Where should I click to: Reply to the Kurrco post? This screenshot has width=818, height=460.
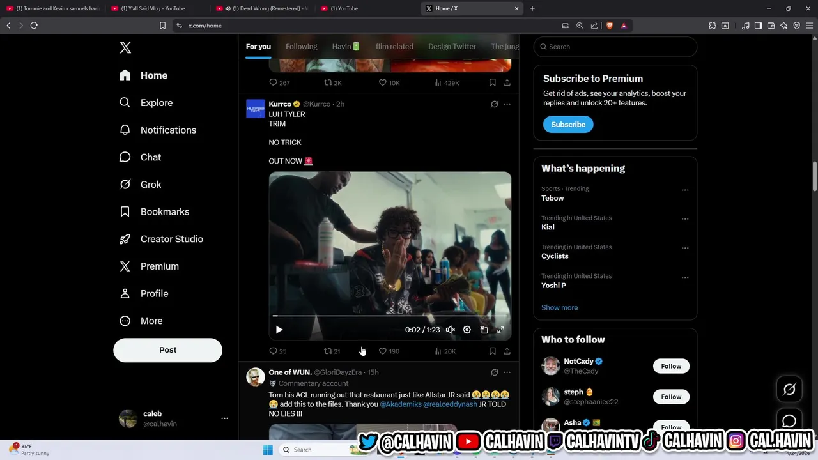coord(277,351)
